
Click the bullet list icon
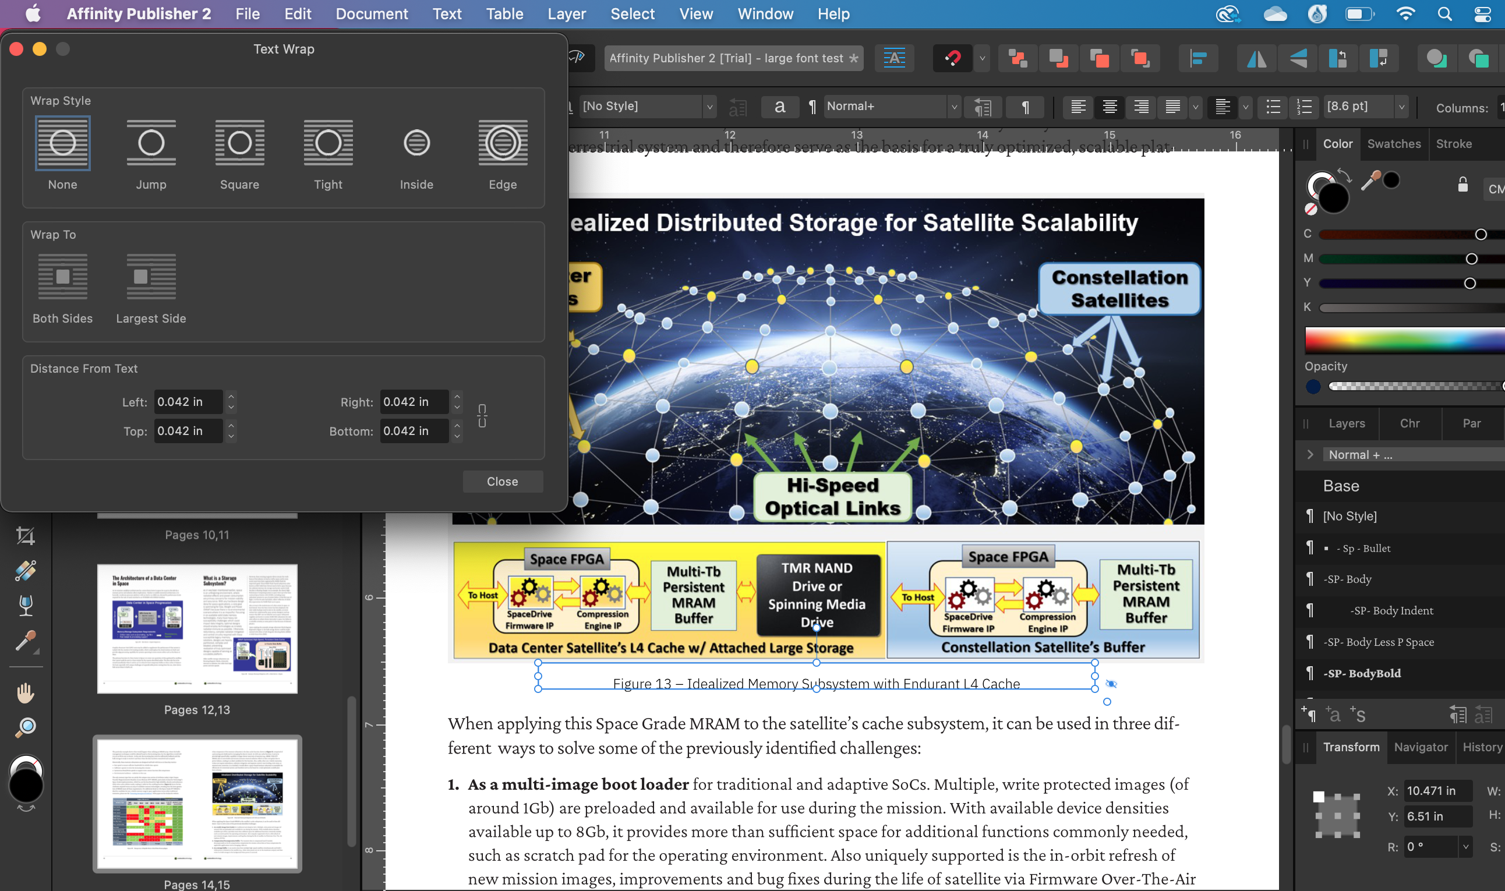[1273, 107]
